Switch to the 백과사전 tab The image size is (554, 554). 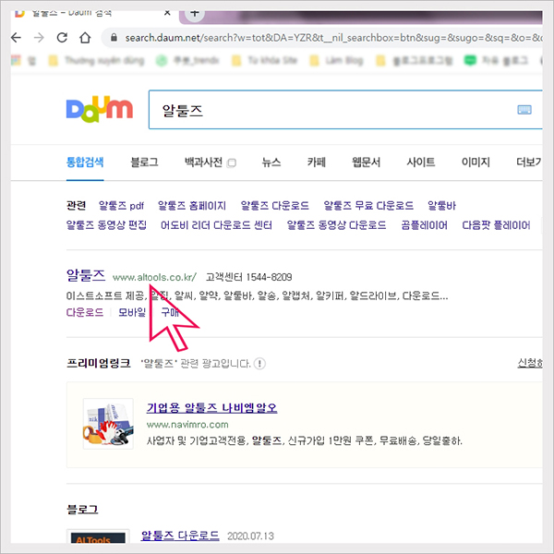coord(203,163)
